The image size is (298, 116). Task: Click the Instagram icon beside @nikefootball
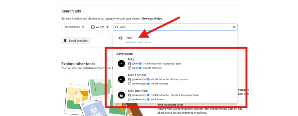[130, 84]
